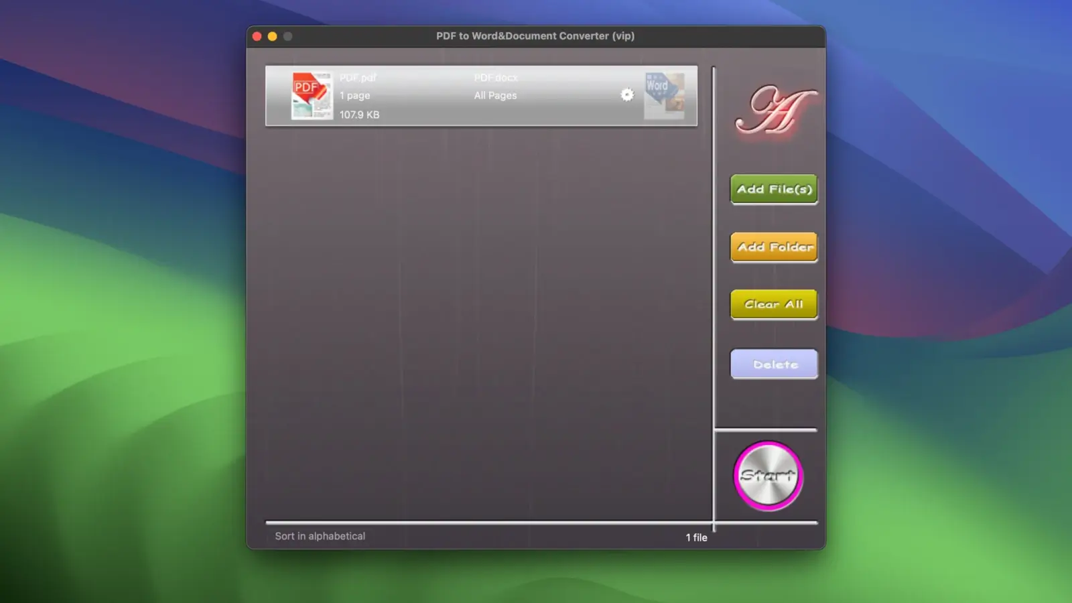Click Clear All to empty the list
Screen dimensions: 1072x603
[x=773, y=304]
